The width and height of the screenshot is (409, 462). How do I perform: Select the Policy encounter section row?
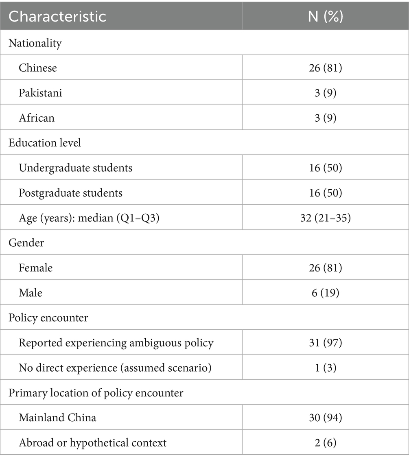point(48,317)
